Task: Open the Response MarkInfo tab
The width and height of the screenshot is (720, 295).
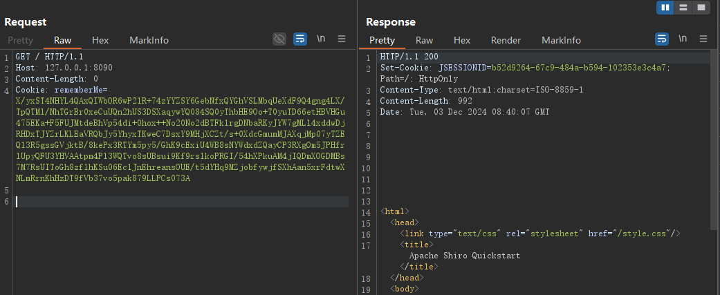Action: point(561,40)
